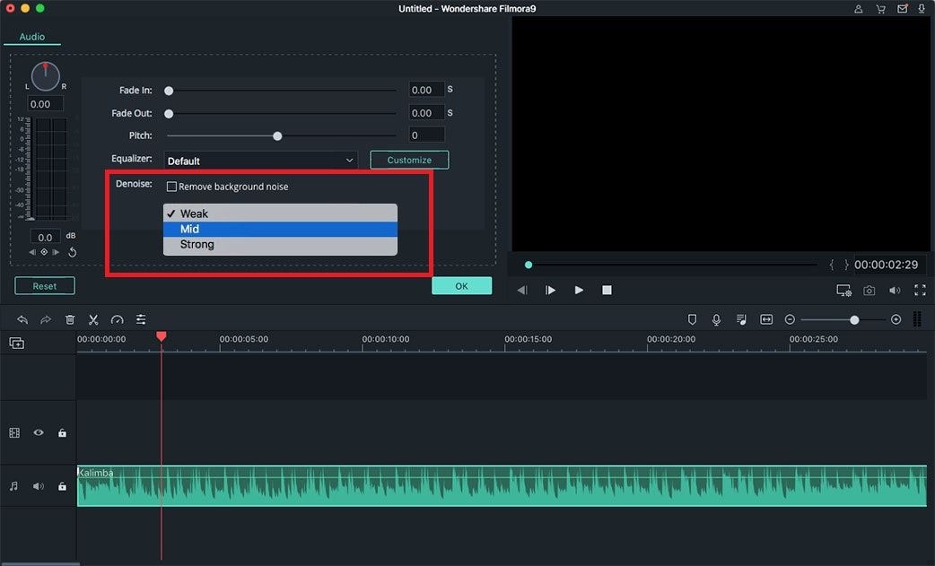Click the preview progress bar handle
Screen dimensions: 935x566
[x=529, y=265]
